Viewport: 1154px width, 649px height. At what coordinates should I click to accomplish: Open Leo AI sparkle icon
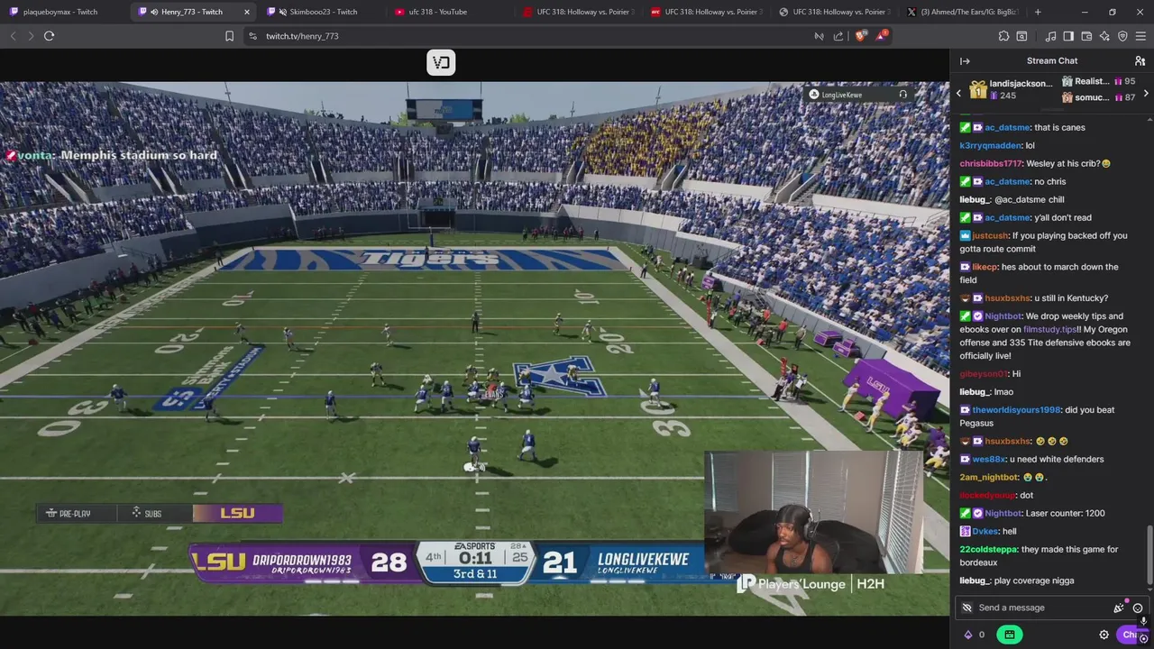1104,36
